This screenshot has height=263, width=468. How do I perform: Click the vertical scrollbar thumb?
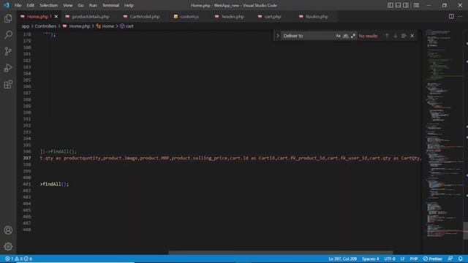click(x=465, y=231)
